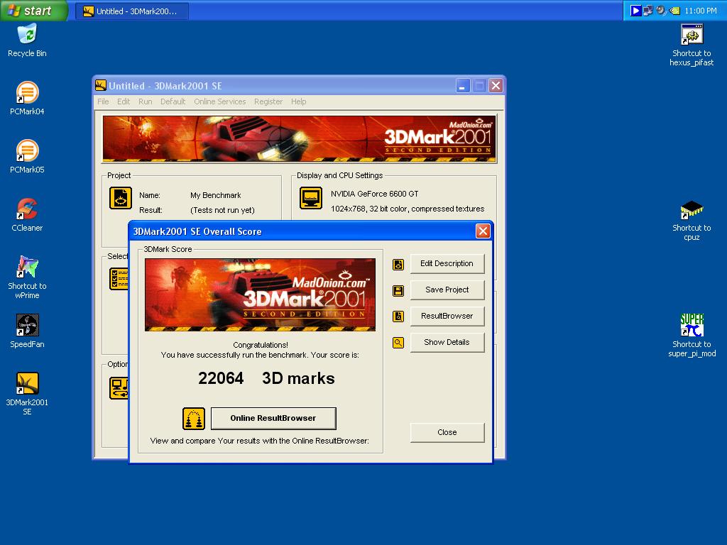Open the Register menu
The image size is (727, 545).
[268, 101]
